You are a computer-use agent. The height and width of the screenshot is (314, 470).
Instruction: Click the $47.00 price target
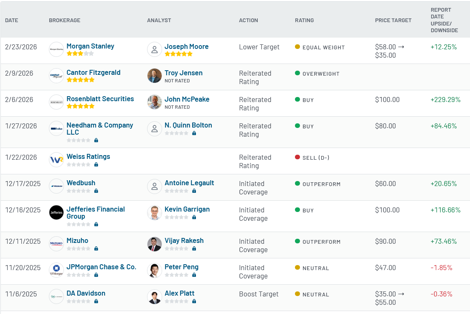(x=386, y=268)
